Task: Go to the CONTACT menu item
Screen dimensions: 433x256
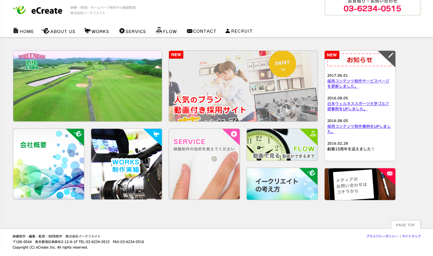Action: pyautogui.click(x=204, y=31)
